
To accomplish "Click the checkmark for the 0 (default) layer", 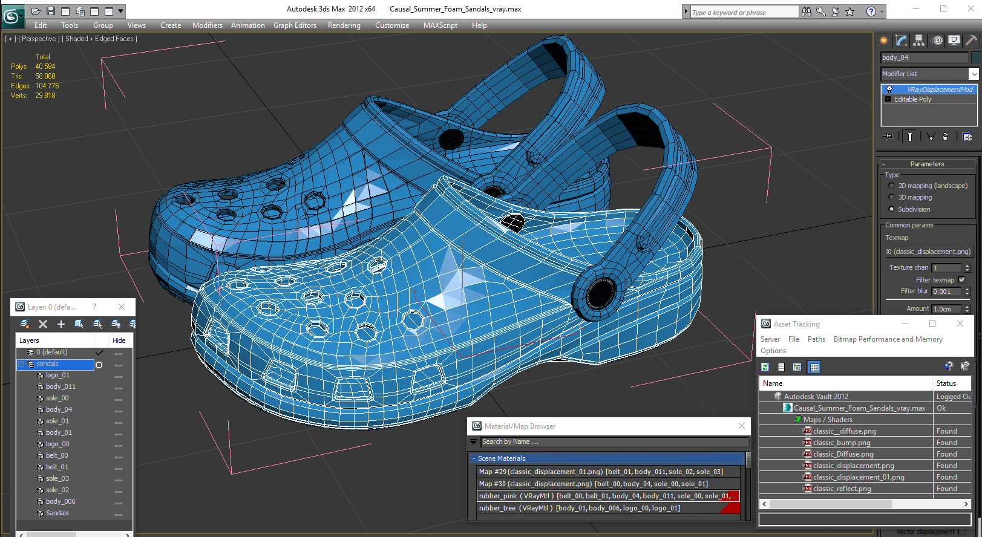I will click(x=100, y=353).
